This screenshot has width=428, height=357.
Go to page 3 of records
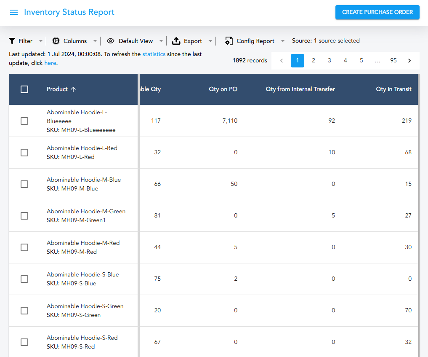[330, 61]
